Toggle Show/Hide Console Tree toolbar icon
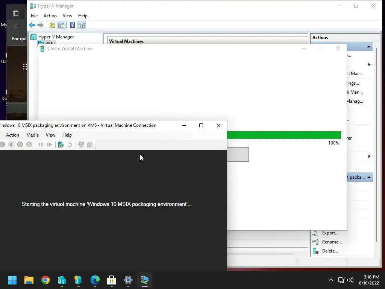 [x=61, y=25]
